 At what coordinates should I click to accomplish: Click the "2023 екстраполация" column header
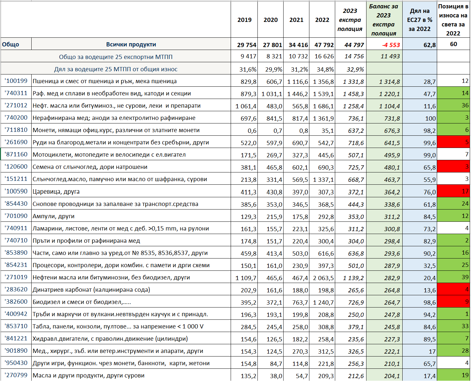point(350,20)
